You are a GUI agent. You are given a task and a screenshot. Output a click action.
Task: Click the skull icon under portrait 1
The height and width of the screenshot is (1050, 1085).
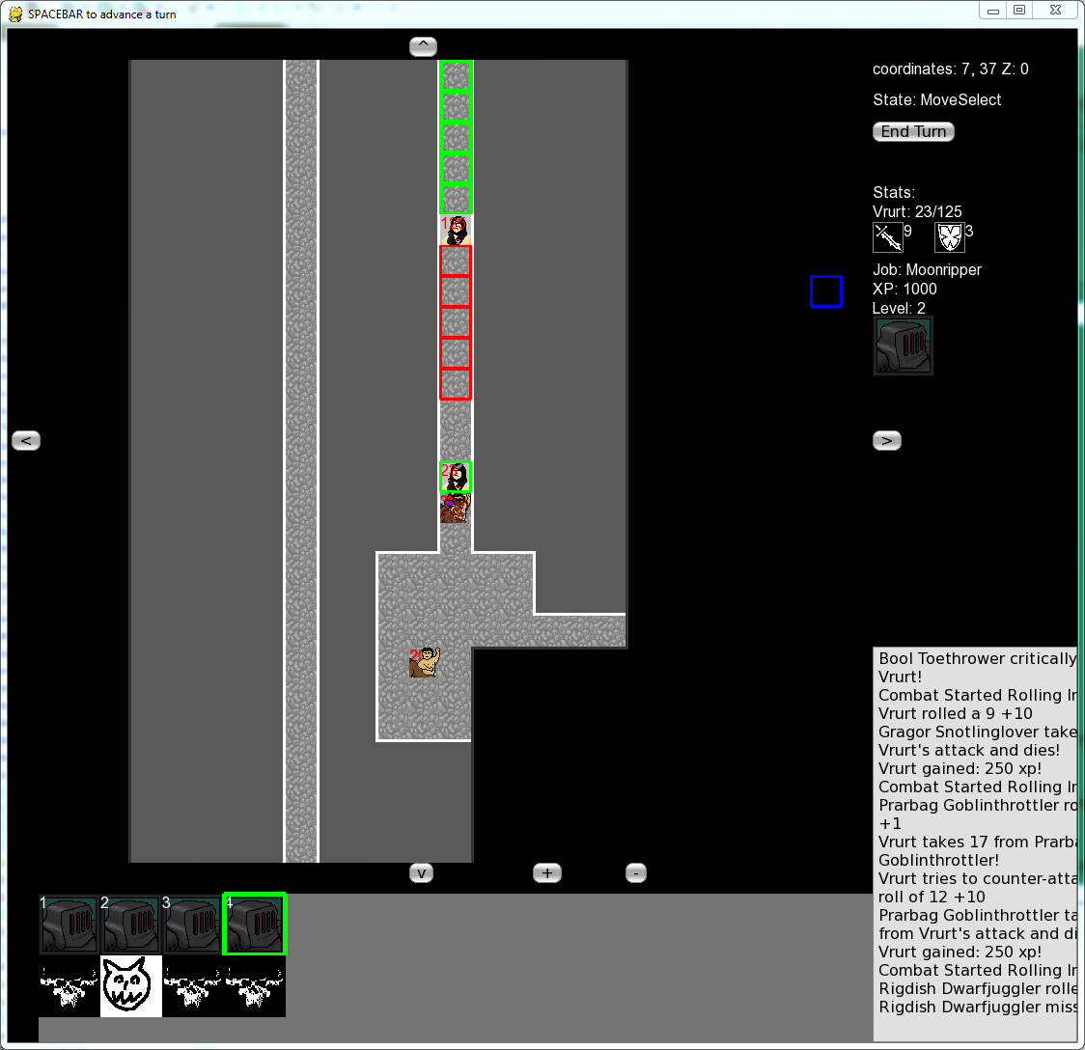[x=69, y=986]
